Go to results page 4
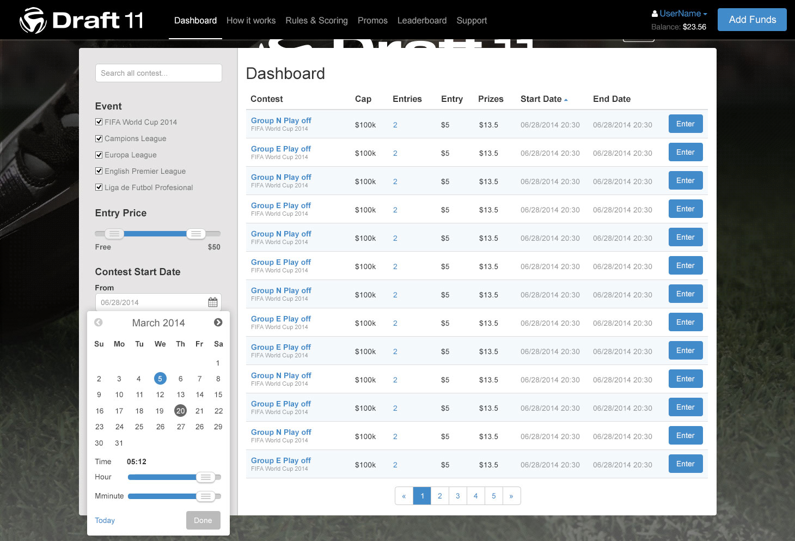 coord(476,496)
